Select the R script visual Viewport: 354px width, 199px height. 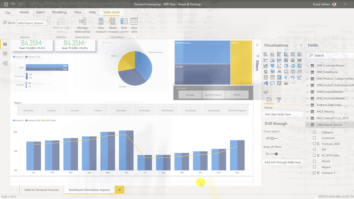pyautogui.click(x=286, y=77)
